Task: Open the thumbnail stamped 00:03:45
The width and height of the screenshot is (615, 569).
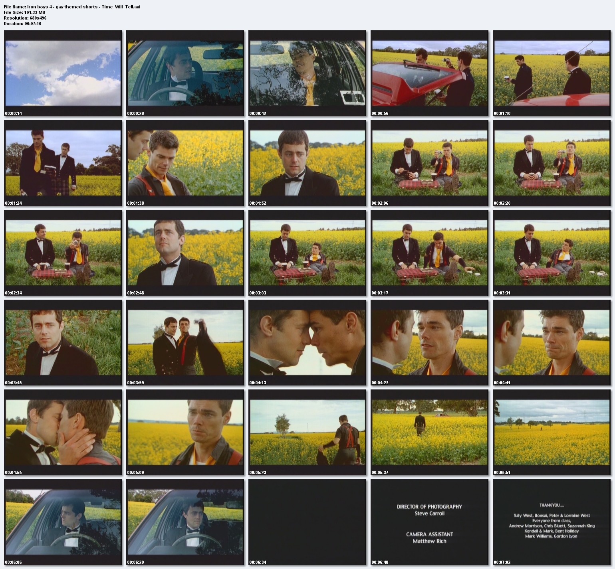Action: (x=63, y=342)
